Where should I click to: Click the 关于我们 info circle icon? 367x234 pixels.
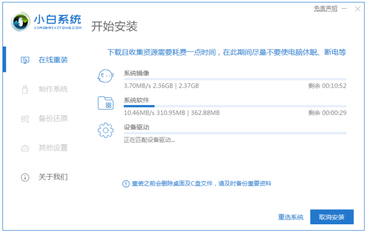click(25, 177)
